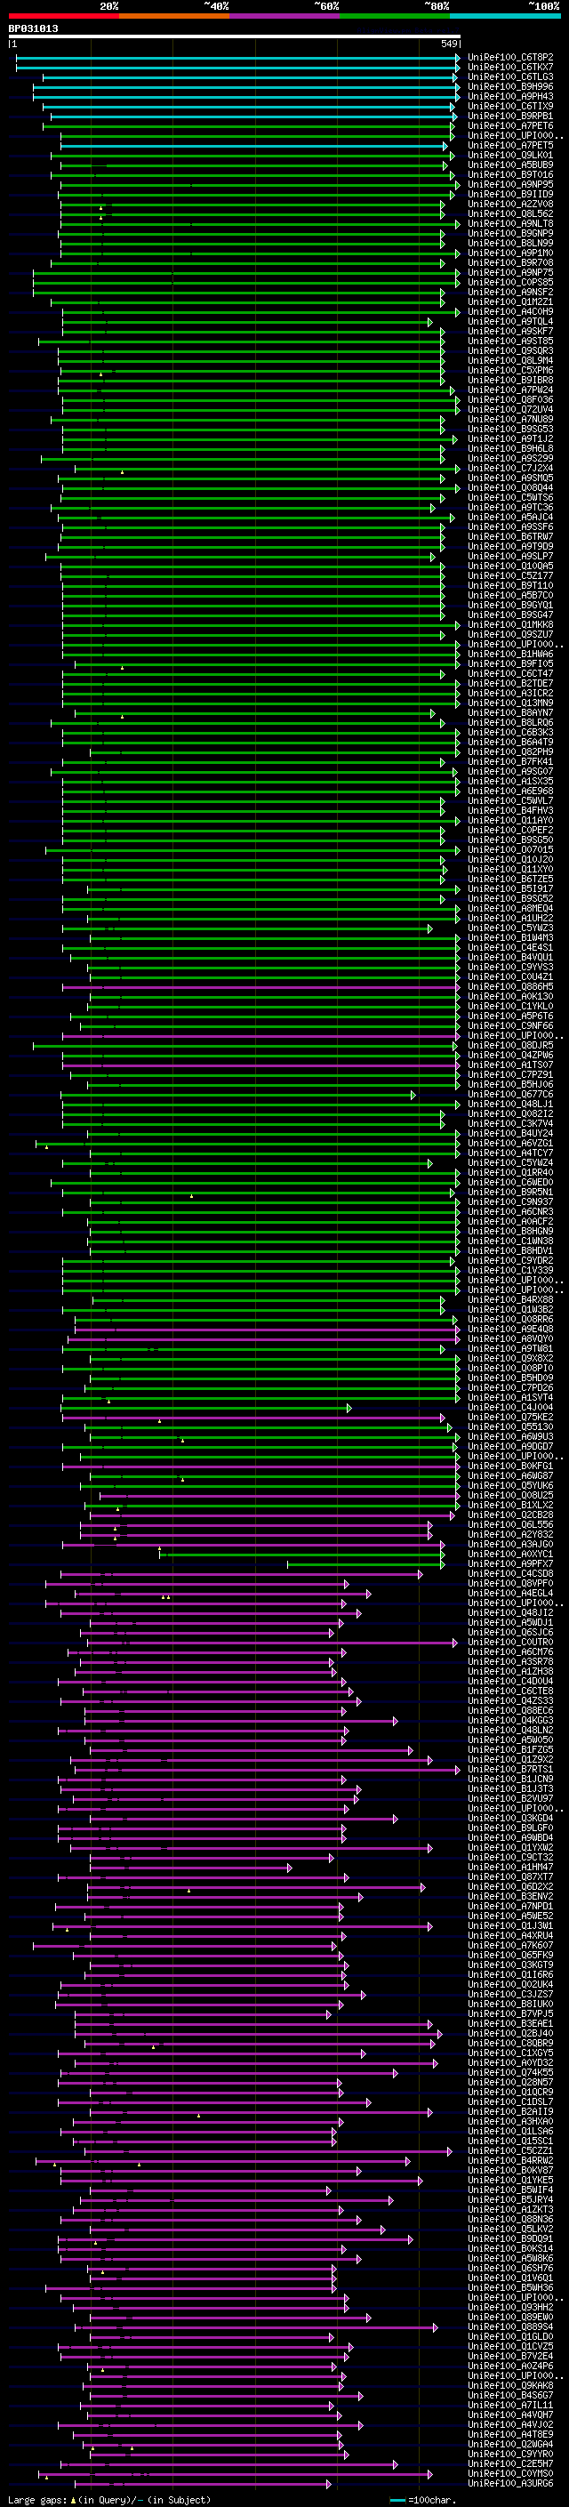Image resolution: width=569 pixels, height=2507 pixels.
Task: Click UniRef100_Q1M2Z1 label
Action: click(510, 302)
